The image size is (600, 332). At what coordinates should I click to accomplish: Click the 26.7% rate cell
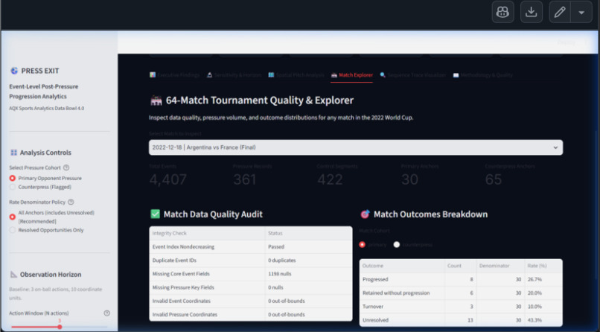[x=543, y=280]
